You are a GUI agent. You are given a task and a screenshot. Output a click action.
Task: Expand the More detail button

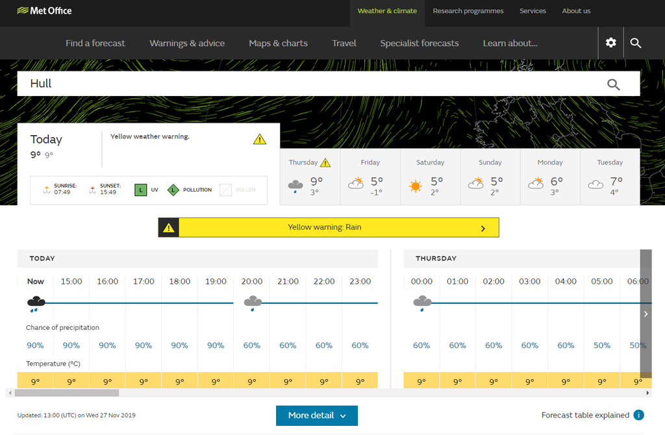click(x=317, y=416)
